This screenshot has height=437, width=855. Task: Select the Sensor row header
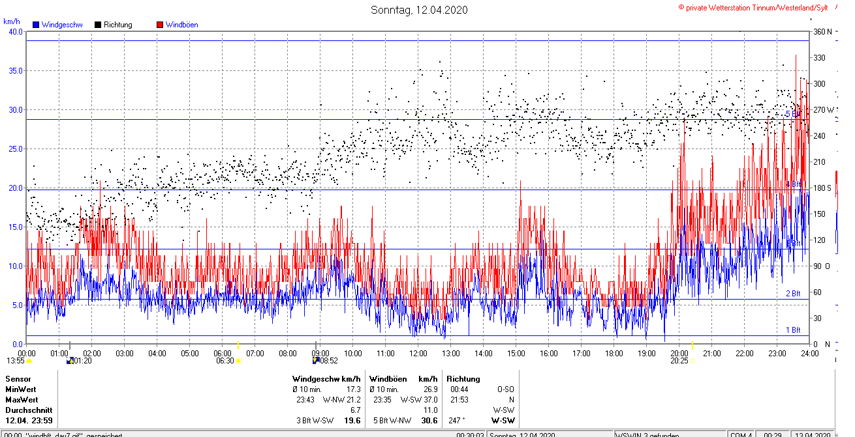tap(18, 378)
